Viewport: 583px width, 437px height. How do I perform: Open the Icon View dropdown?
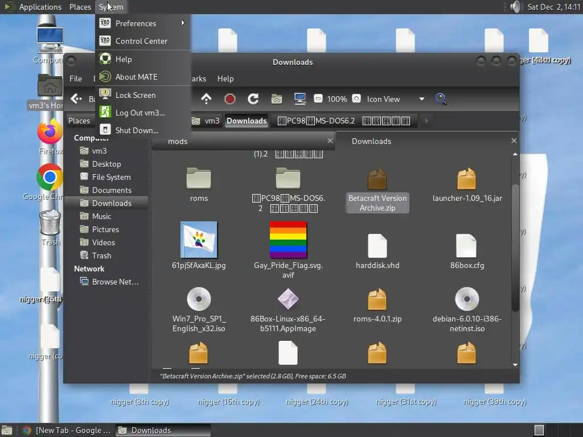point(396,99)
